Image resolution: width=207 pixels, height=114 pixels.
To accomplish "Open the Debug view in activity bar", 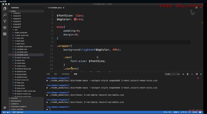I will tap(5, 28).
